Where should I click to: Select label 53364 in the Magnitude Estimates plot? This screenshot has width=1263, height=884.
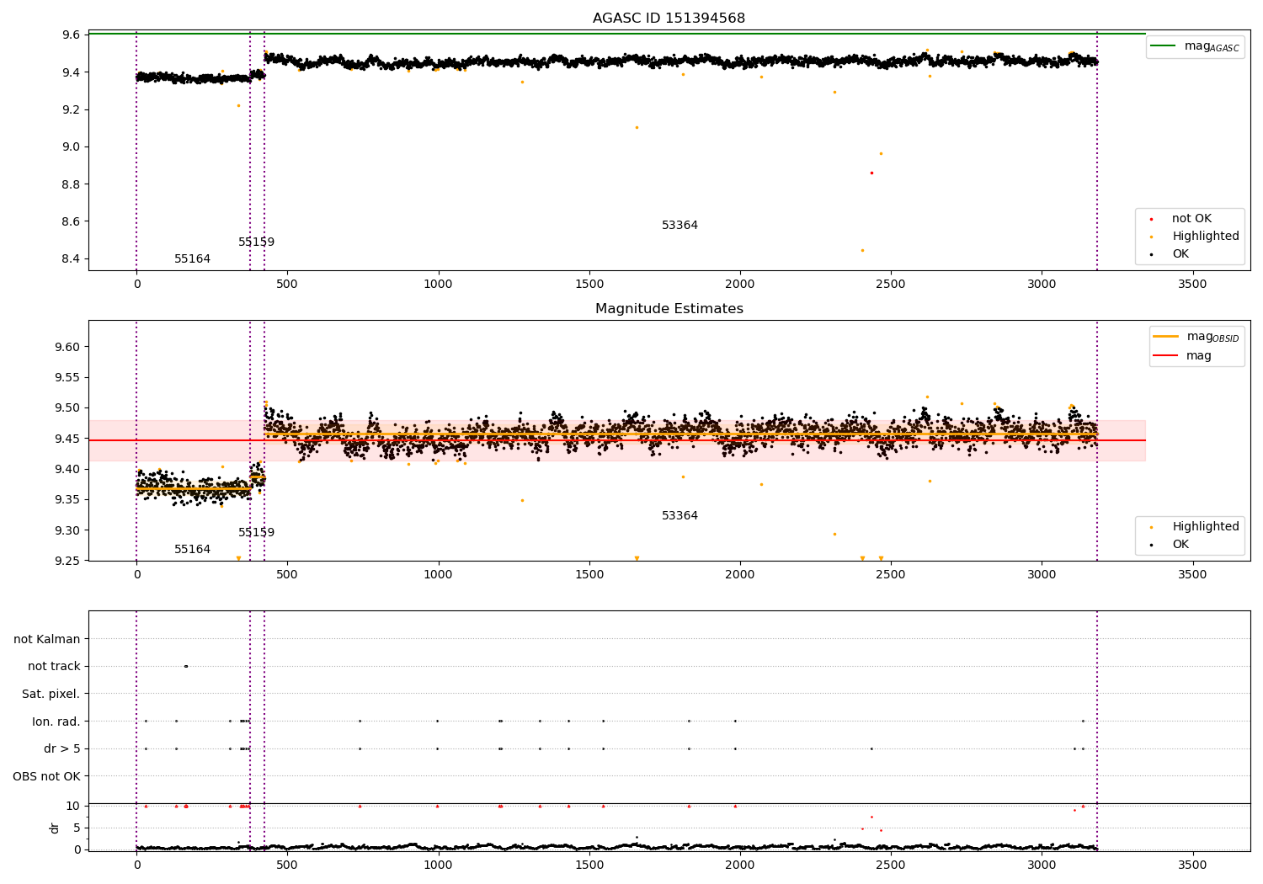point(679,516)
